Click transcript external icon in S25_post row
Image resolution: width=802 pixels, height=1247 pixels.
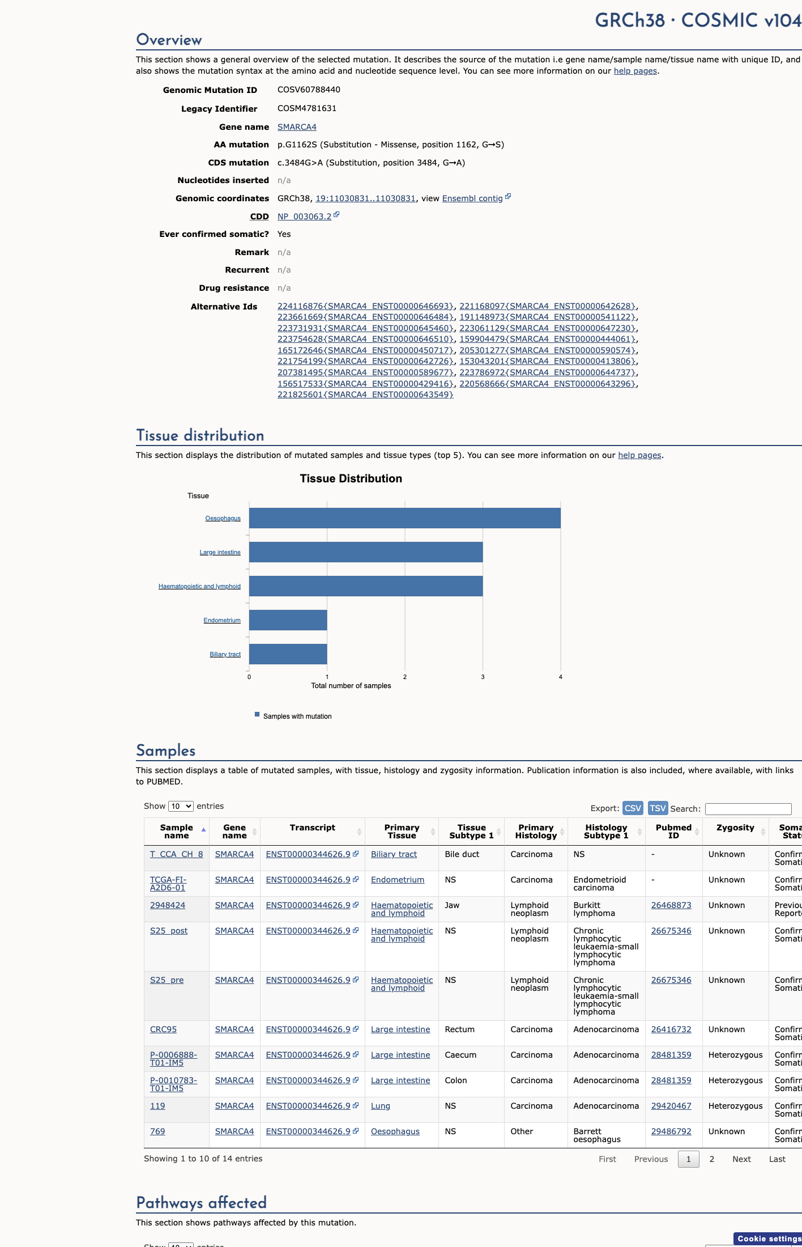click(356, 930)
